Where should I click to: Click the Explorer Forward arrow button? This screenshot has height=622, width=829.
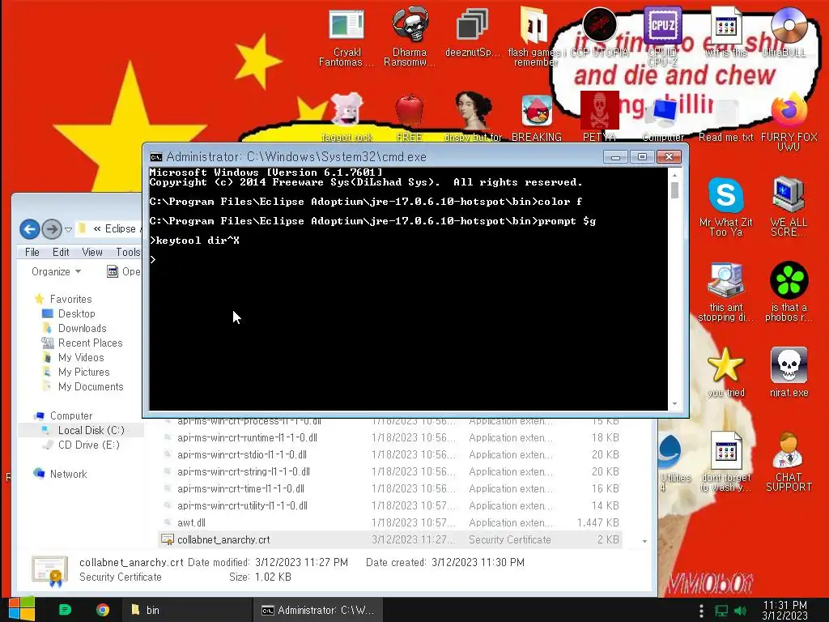click(51, 229)
